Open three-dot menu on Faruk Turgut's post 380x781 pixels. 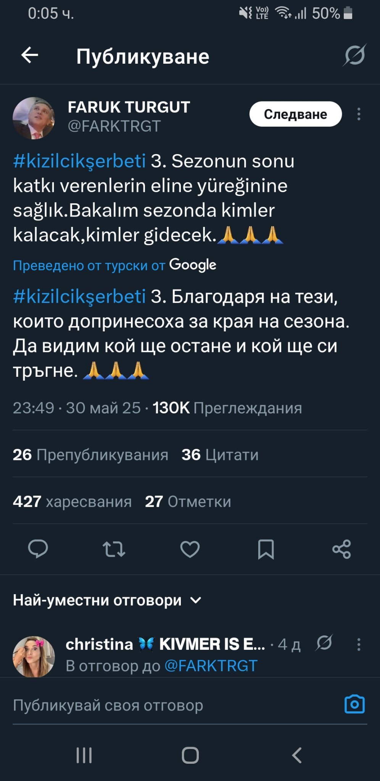click(359, 114)
